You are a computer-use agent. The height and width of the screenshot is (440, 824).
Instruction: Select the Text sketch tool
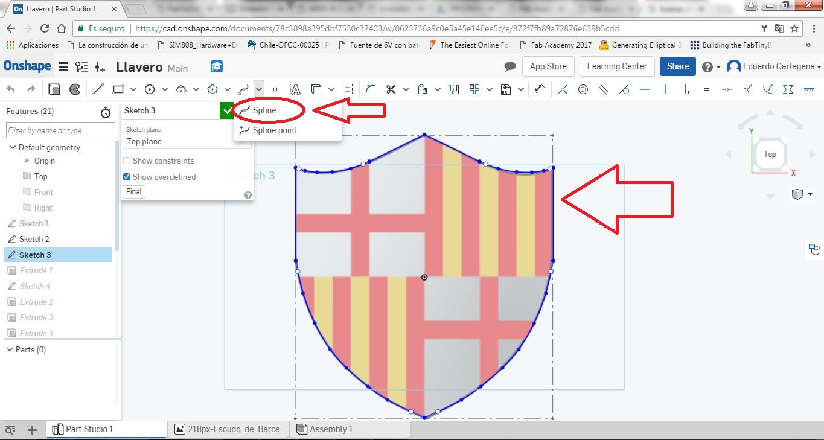[296, 89]
